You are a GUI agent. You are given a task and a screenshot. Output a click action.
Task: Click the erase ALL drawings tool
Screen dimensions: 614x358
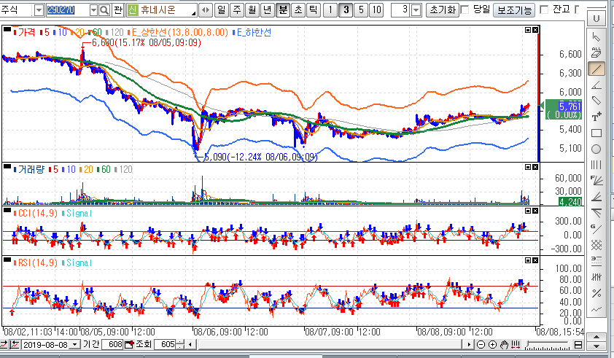596,52
